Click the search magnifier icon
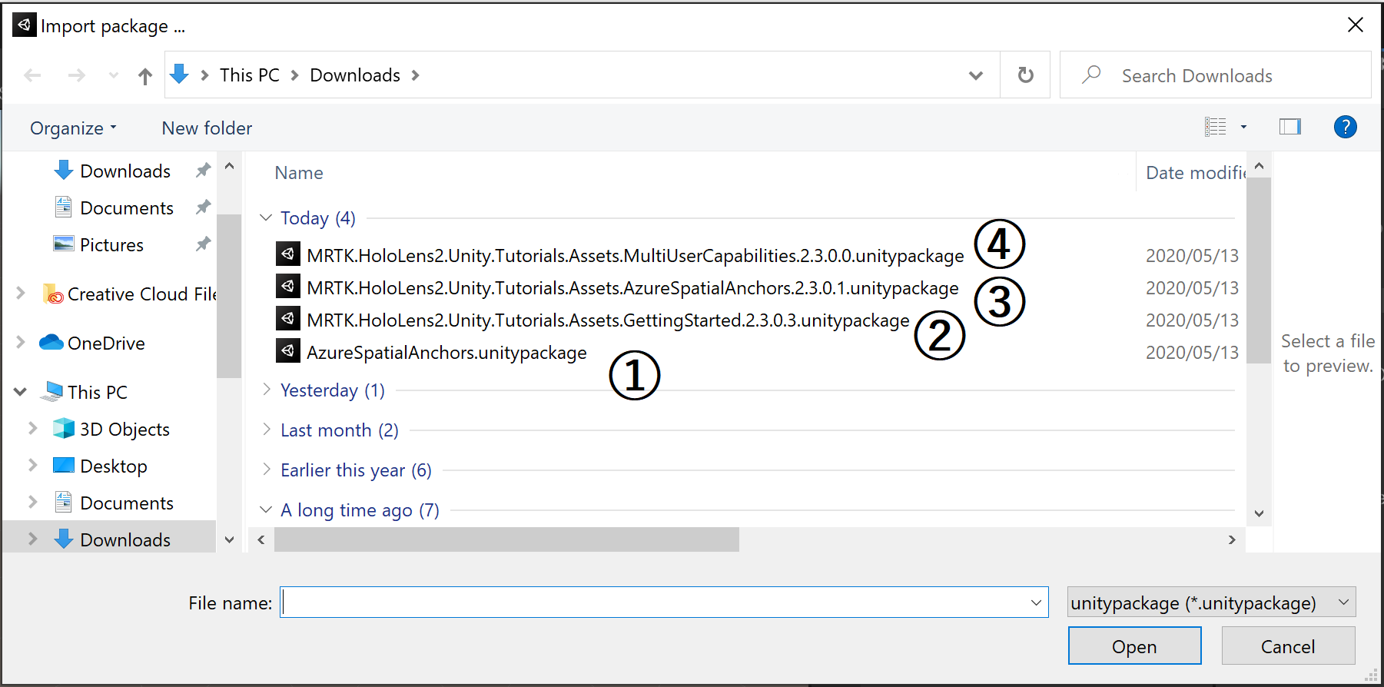The width and height of the screenshot is (1384, 687). 1091,75
